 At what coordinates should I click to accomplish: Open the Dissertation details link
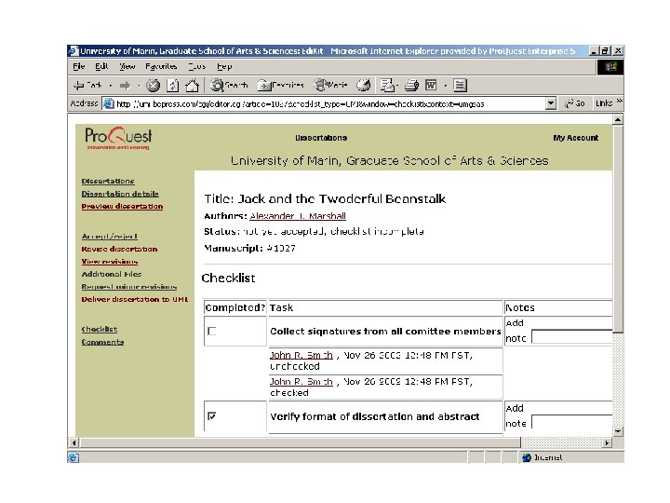[120, 194]
